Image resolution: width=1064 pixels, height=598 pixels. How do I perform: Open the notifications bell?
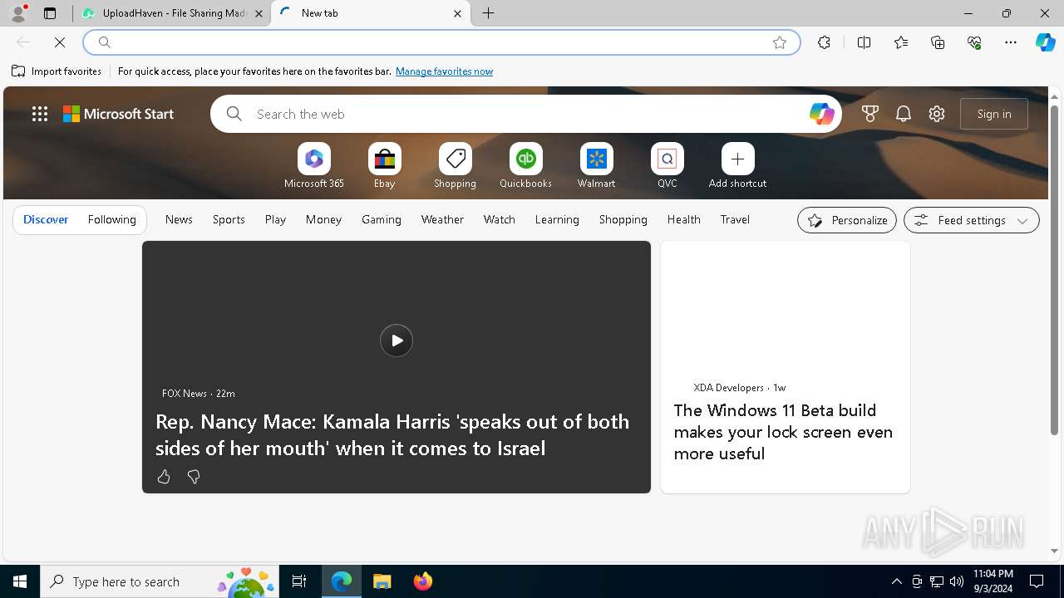coord(904,114)
